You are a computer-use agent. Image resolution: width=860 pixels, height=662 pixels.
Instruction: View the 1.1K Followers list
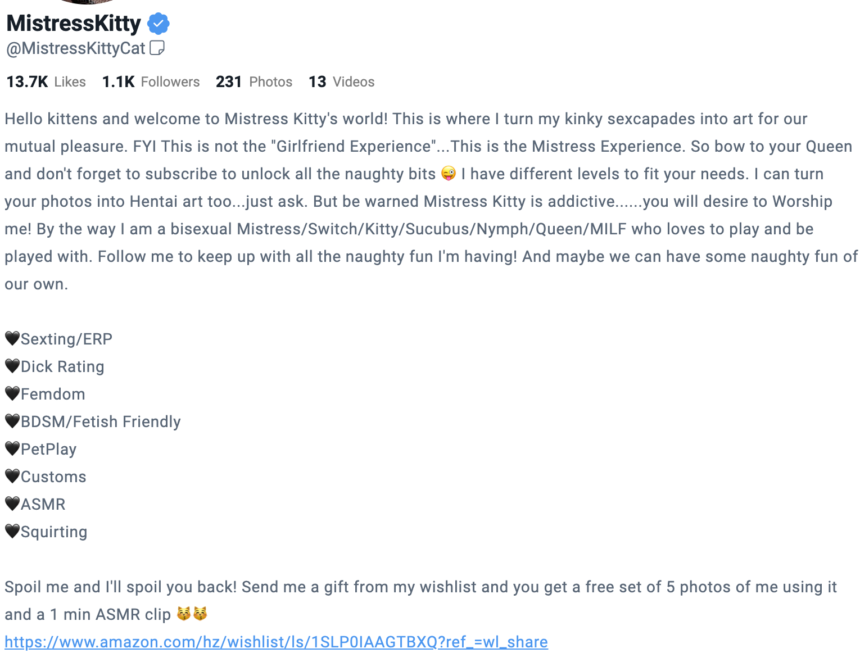tap(151, 82)
